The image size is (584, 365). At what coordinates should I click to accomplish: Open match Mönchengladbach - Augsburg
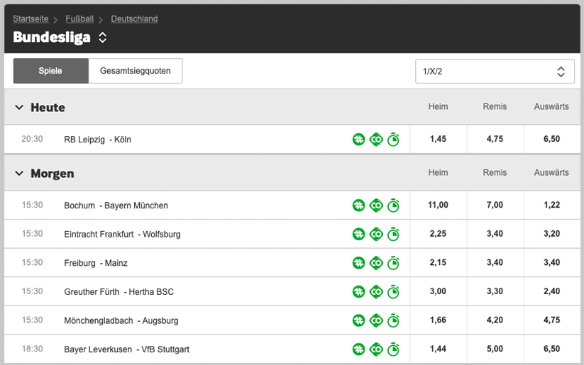[x=121, y=320]
